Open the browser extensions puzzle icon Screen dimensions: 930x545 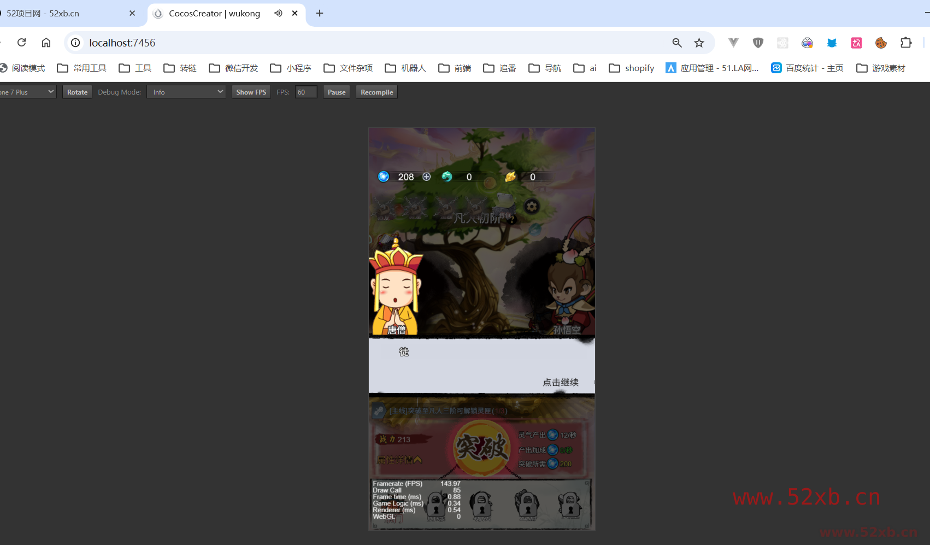tap(906, 43)
